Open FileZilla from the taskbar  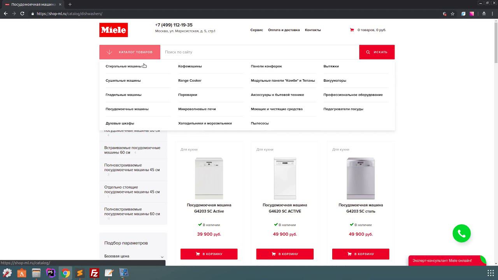pos(94,273)
